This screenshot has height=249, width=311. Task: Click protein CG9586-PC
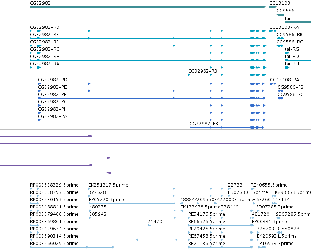[x=280, y=98]
